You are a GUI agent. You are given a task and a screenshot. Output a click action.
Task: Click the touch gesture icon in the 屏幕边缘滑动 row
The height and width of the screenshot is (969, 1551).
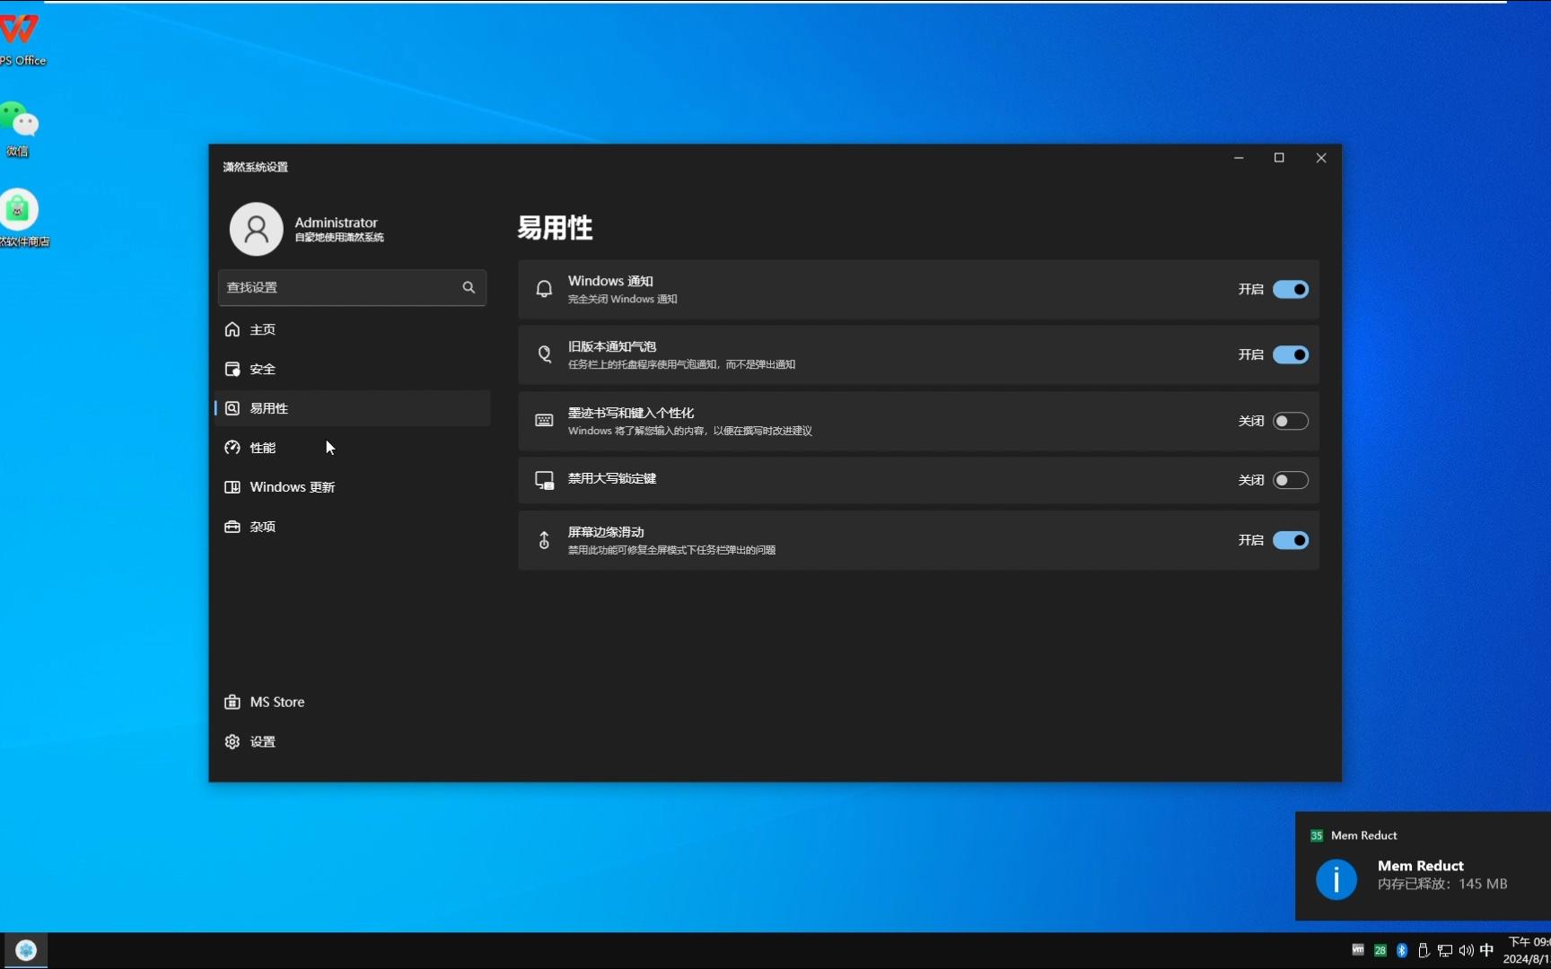544,540
